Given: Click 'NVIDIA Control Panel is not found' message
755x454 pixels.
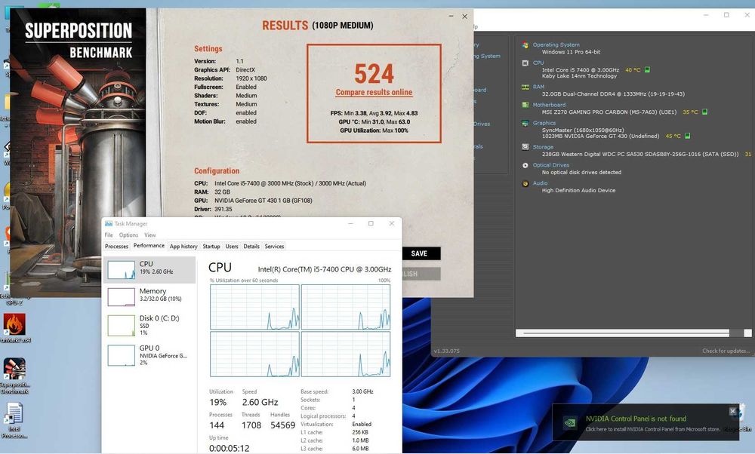Looking at the screenshot, I should pyautogui.click(x=636, y=419).
